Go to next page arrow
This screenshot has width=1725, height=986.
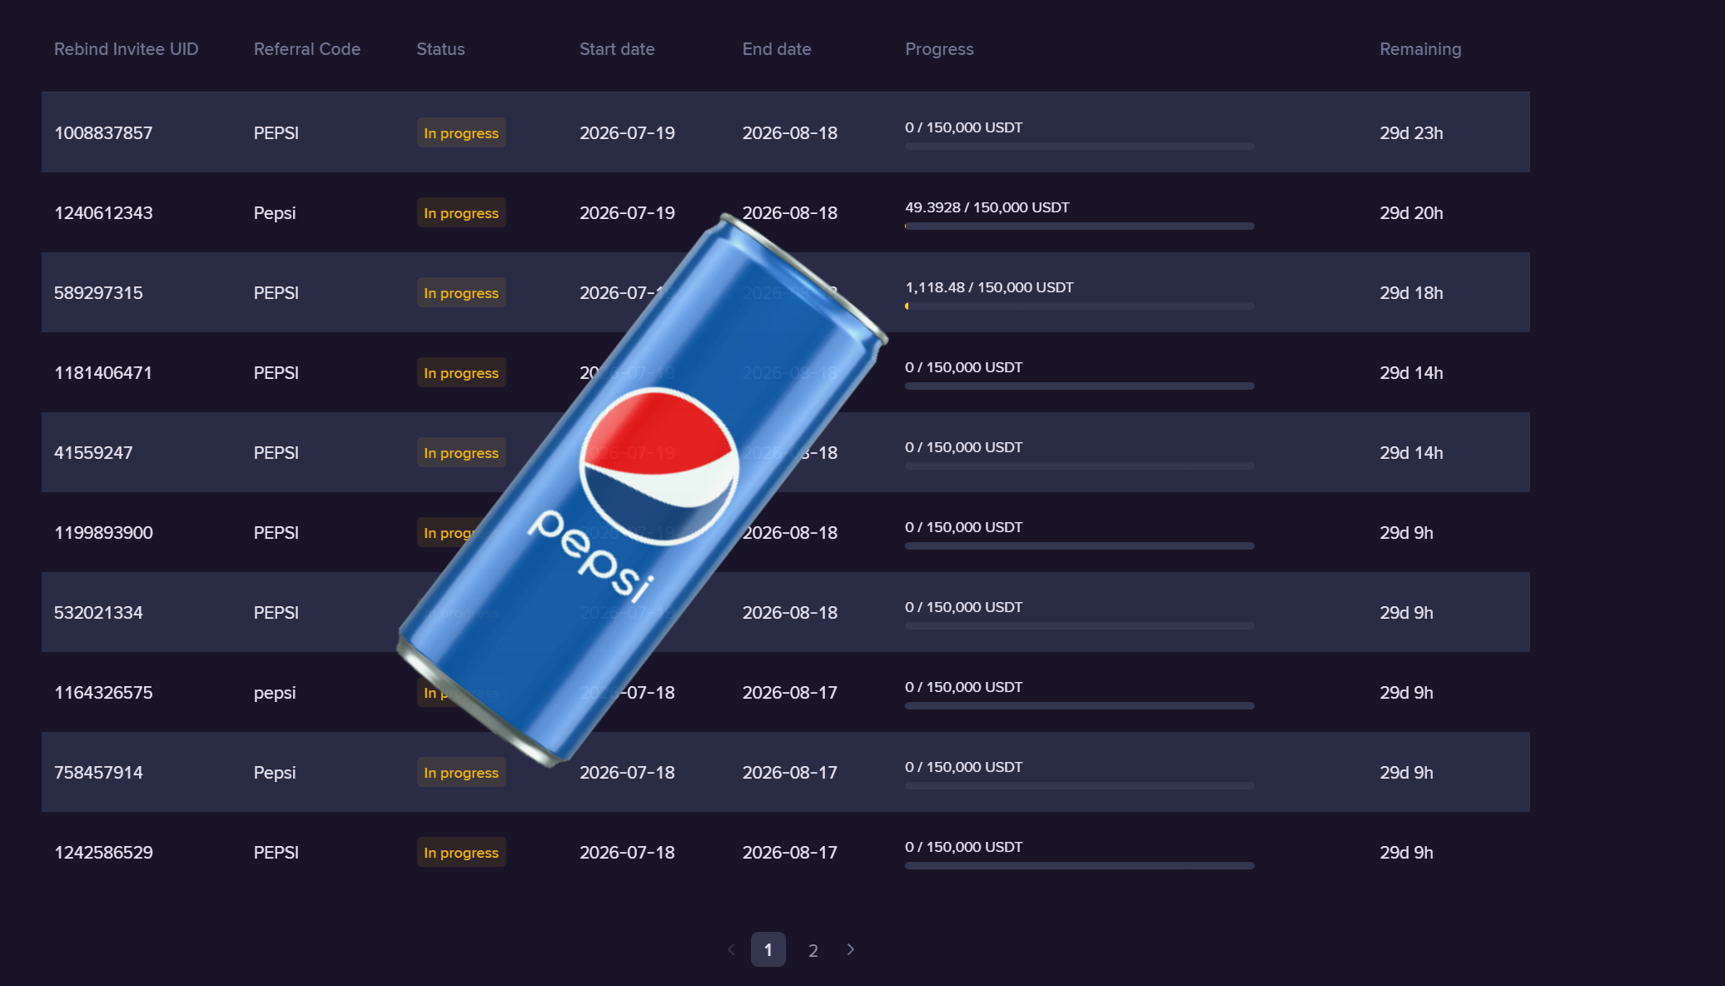click(850, 949)
